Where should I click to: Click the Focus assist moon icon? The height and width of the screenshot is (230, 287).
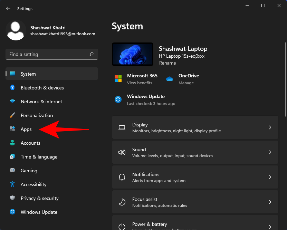[122, 202]
